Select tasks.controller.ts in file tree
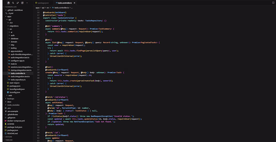The image size is (276, 142). (x=18, y=73)
